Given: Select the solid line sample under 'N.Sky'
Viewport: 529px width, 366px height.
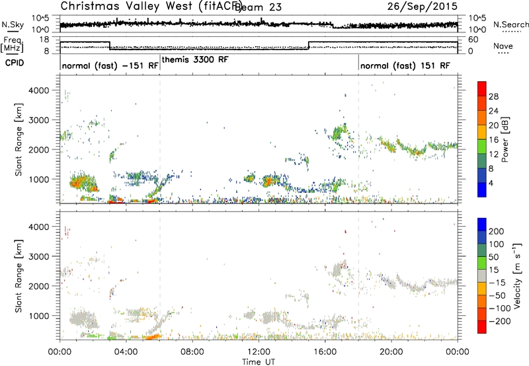Looking at the screenshot, I should [x=13, y=32].
